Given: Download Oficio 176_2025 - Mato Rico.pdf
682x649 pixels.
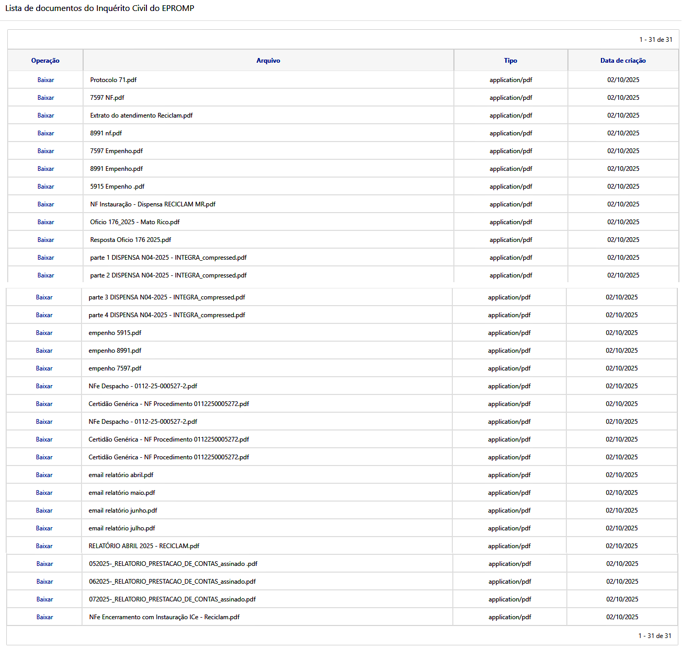Looking at the screenshot, I should point(46,222).
